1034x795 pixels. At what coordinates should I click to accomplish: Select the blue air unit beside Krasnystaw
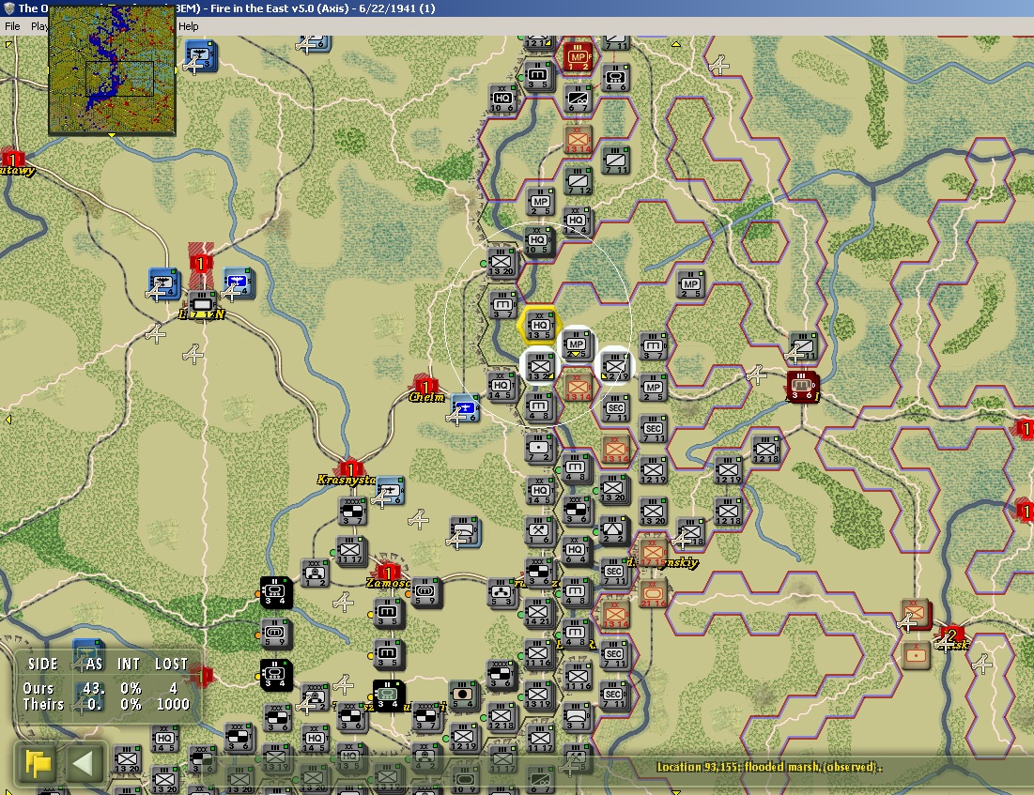click(389, 491)
